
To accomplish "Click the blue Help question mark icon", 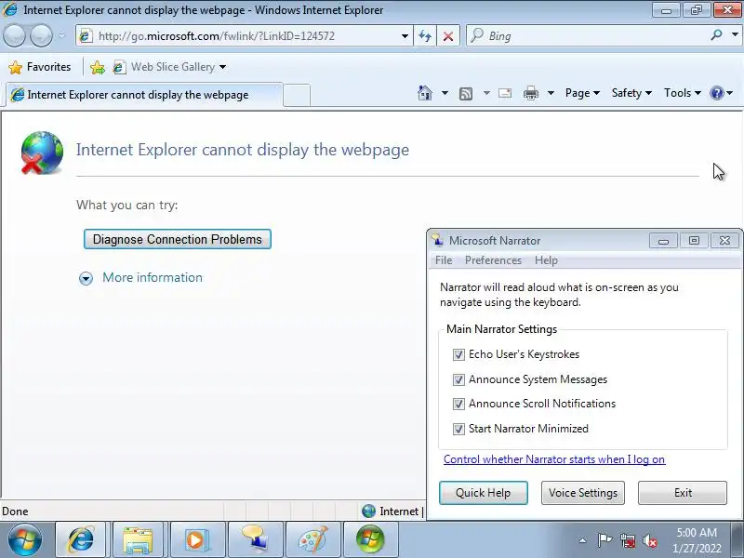I will [x=717, y=93].
